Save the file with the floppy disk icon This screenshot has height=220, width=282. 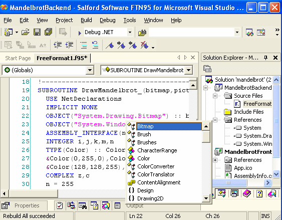click(37, 33)
